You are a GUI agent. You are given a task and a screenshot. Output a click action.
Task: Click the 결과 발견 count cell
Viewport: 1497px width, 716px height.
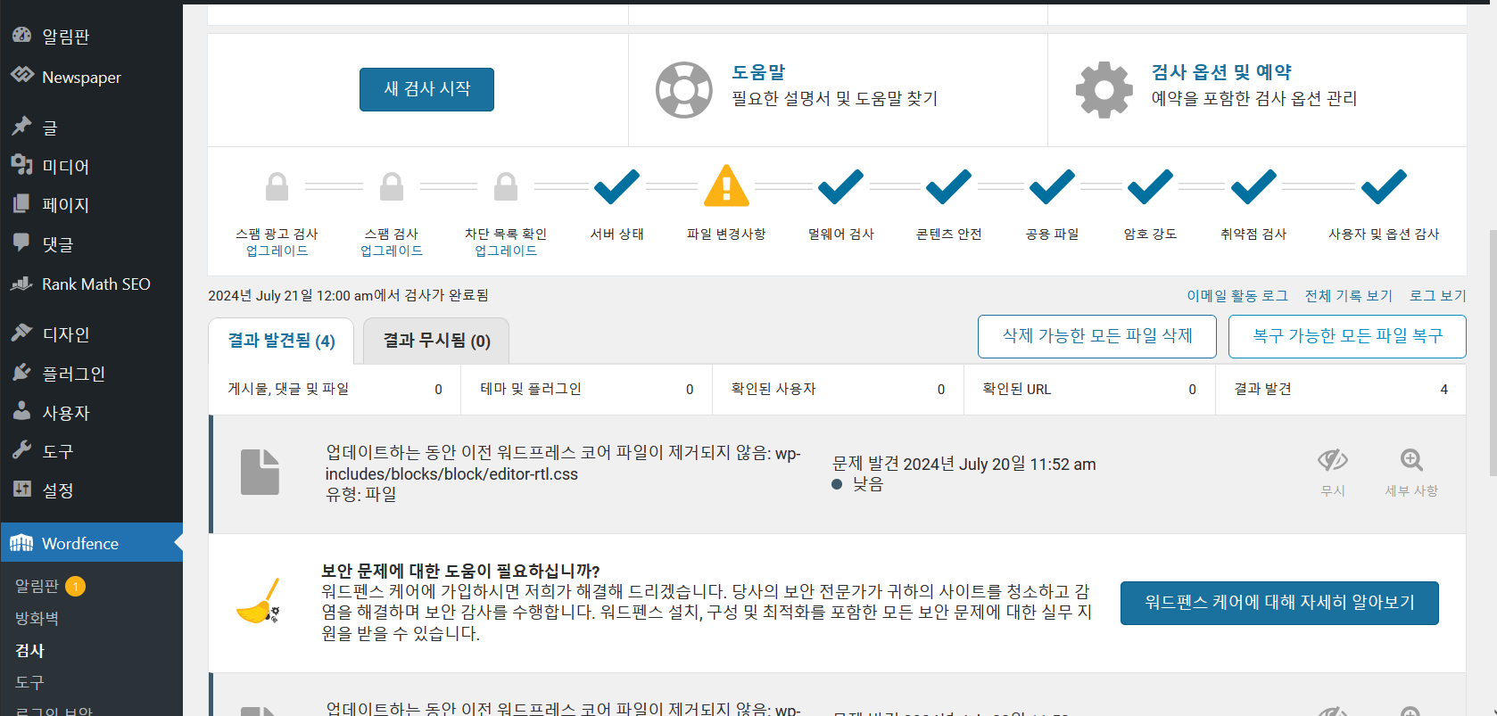point(1341,389)
